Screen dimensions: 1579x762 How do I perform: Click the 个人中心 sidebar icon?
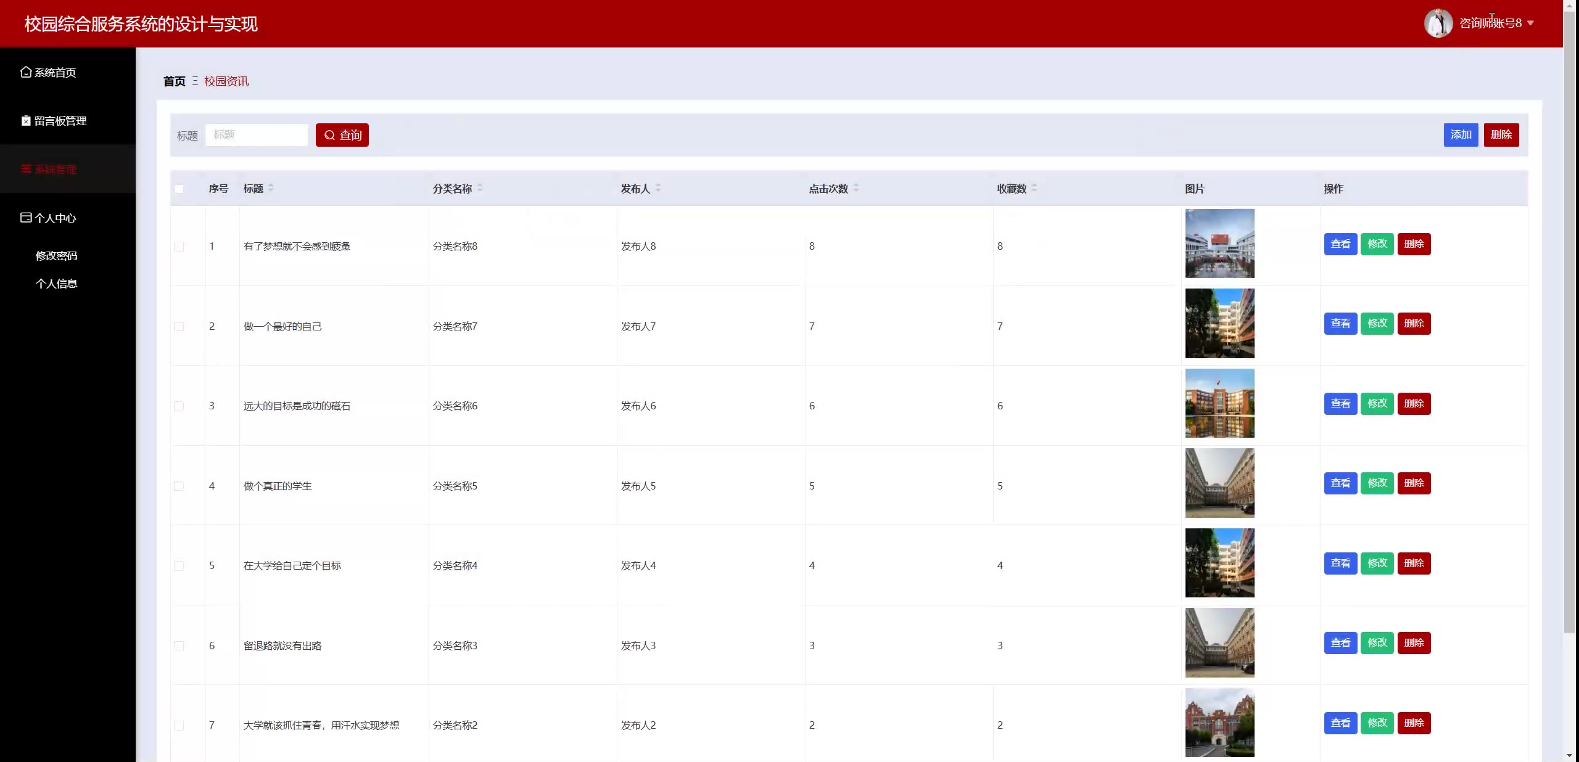pos(26,218)
